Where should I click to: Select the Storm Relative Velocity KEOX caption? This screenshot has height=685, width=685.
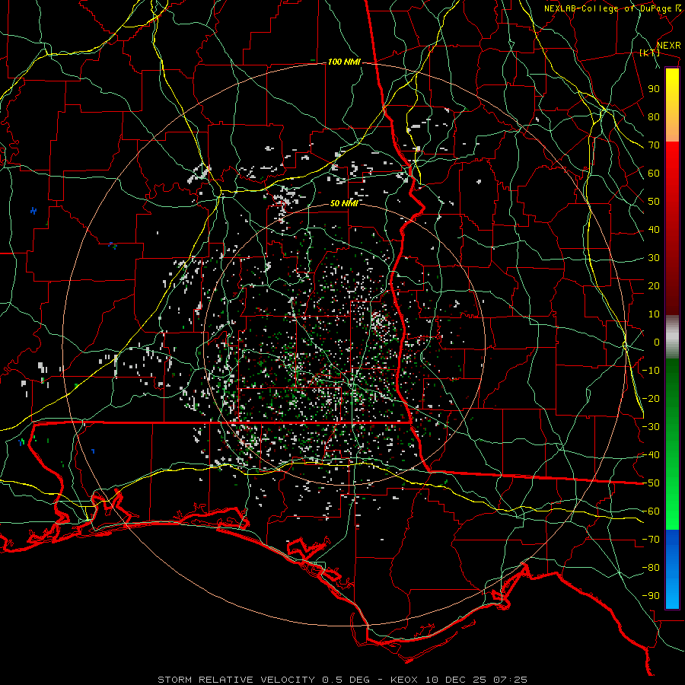point(342,680)
